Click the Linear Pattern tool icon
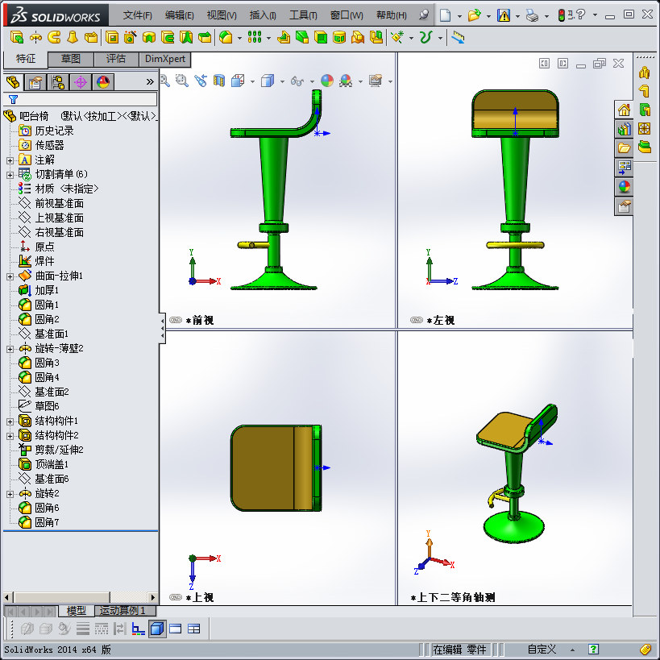Image resolution: width=660 pixels, height=660 pixels. [x=255, y=38]
